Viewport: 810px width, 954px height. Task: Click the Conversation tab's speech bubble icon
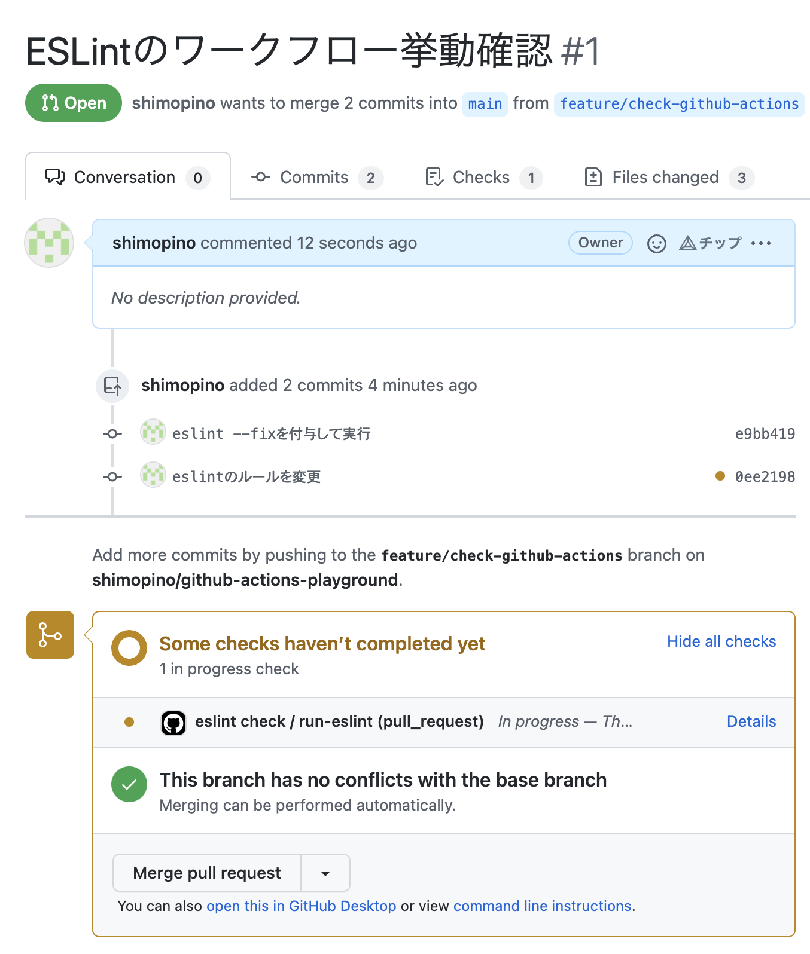click(55, 177)
